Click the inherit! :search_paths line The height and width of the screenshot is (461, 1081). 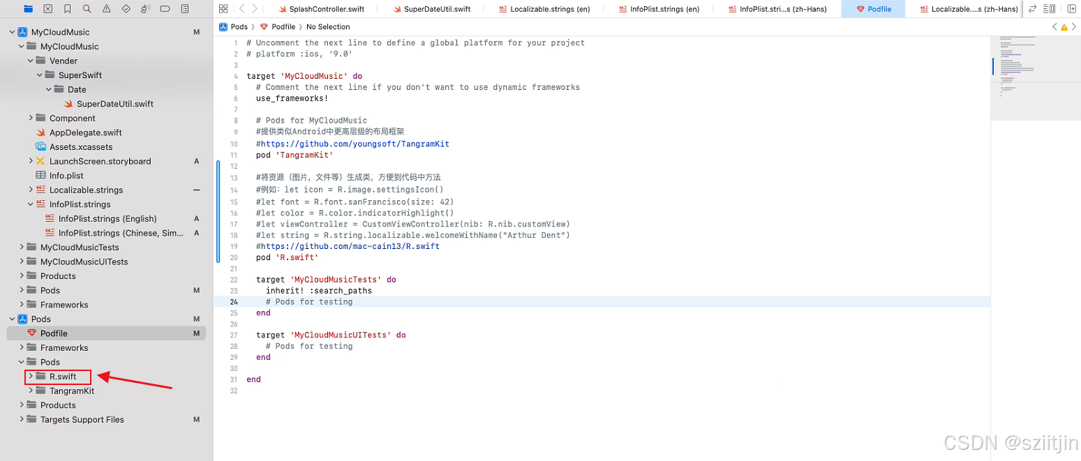pyautogui.click(x=319, y=291)
